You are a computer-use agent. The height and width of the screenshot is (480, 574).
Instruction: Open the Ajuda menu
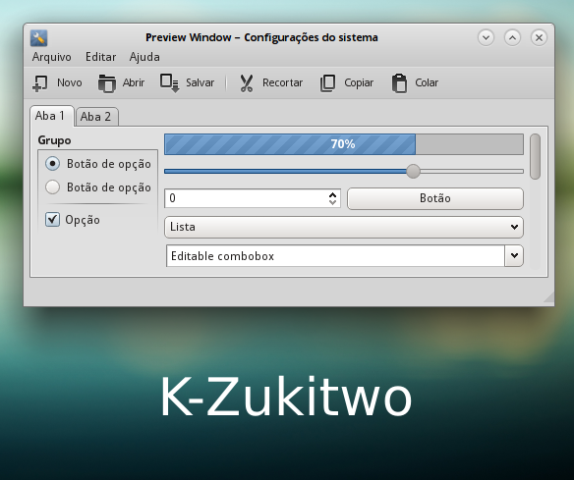144,57
